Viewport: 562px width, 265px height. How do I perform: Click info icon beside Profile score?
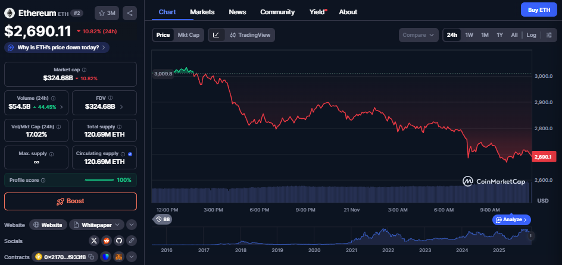(43, 180)
